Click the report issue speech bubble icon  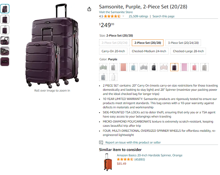pyautogui.click(x=101, y=142)
